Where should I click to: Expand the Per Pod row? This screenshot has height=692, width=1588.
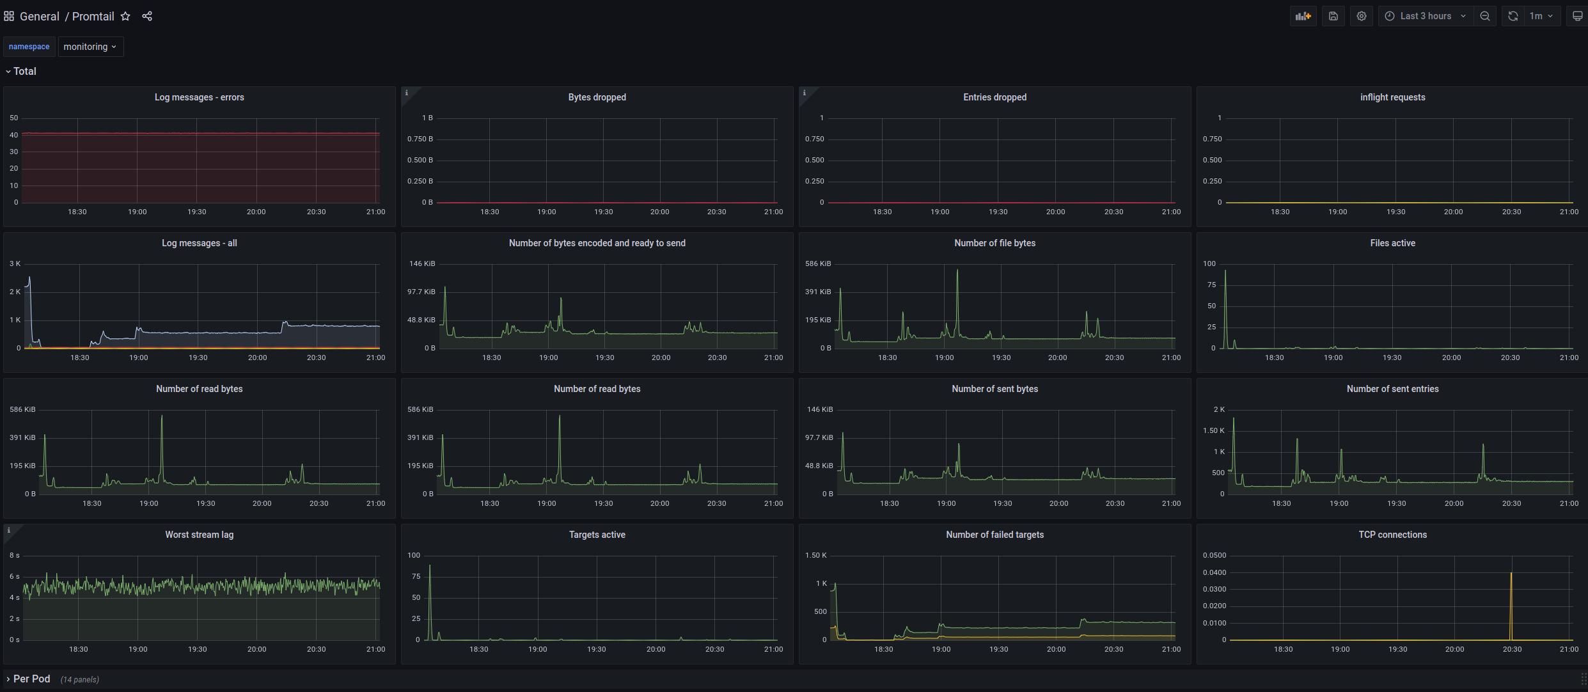point(31,679)
